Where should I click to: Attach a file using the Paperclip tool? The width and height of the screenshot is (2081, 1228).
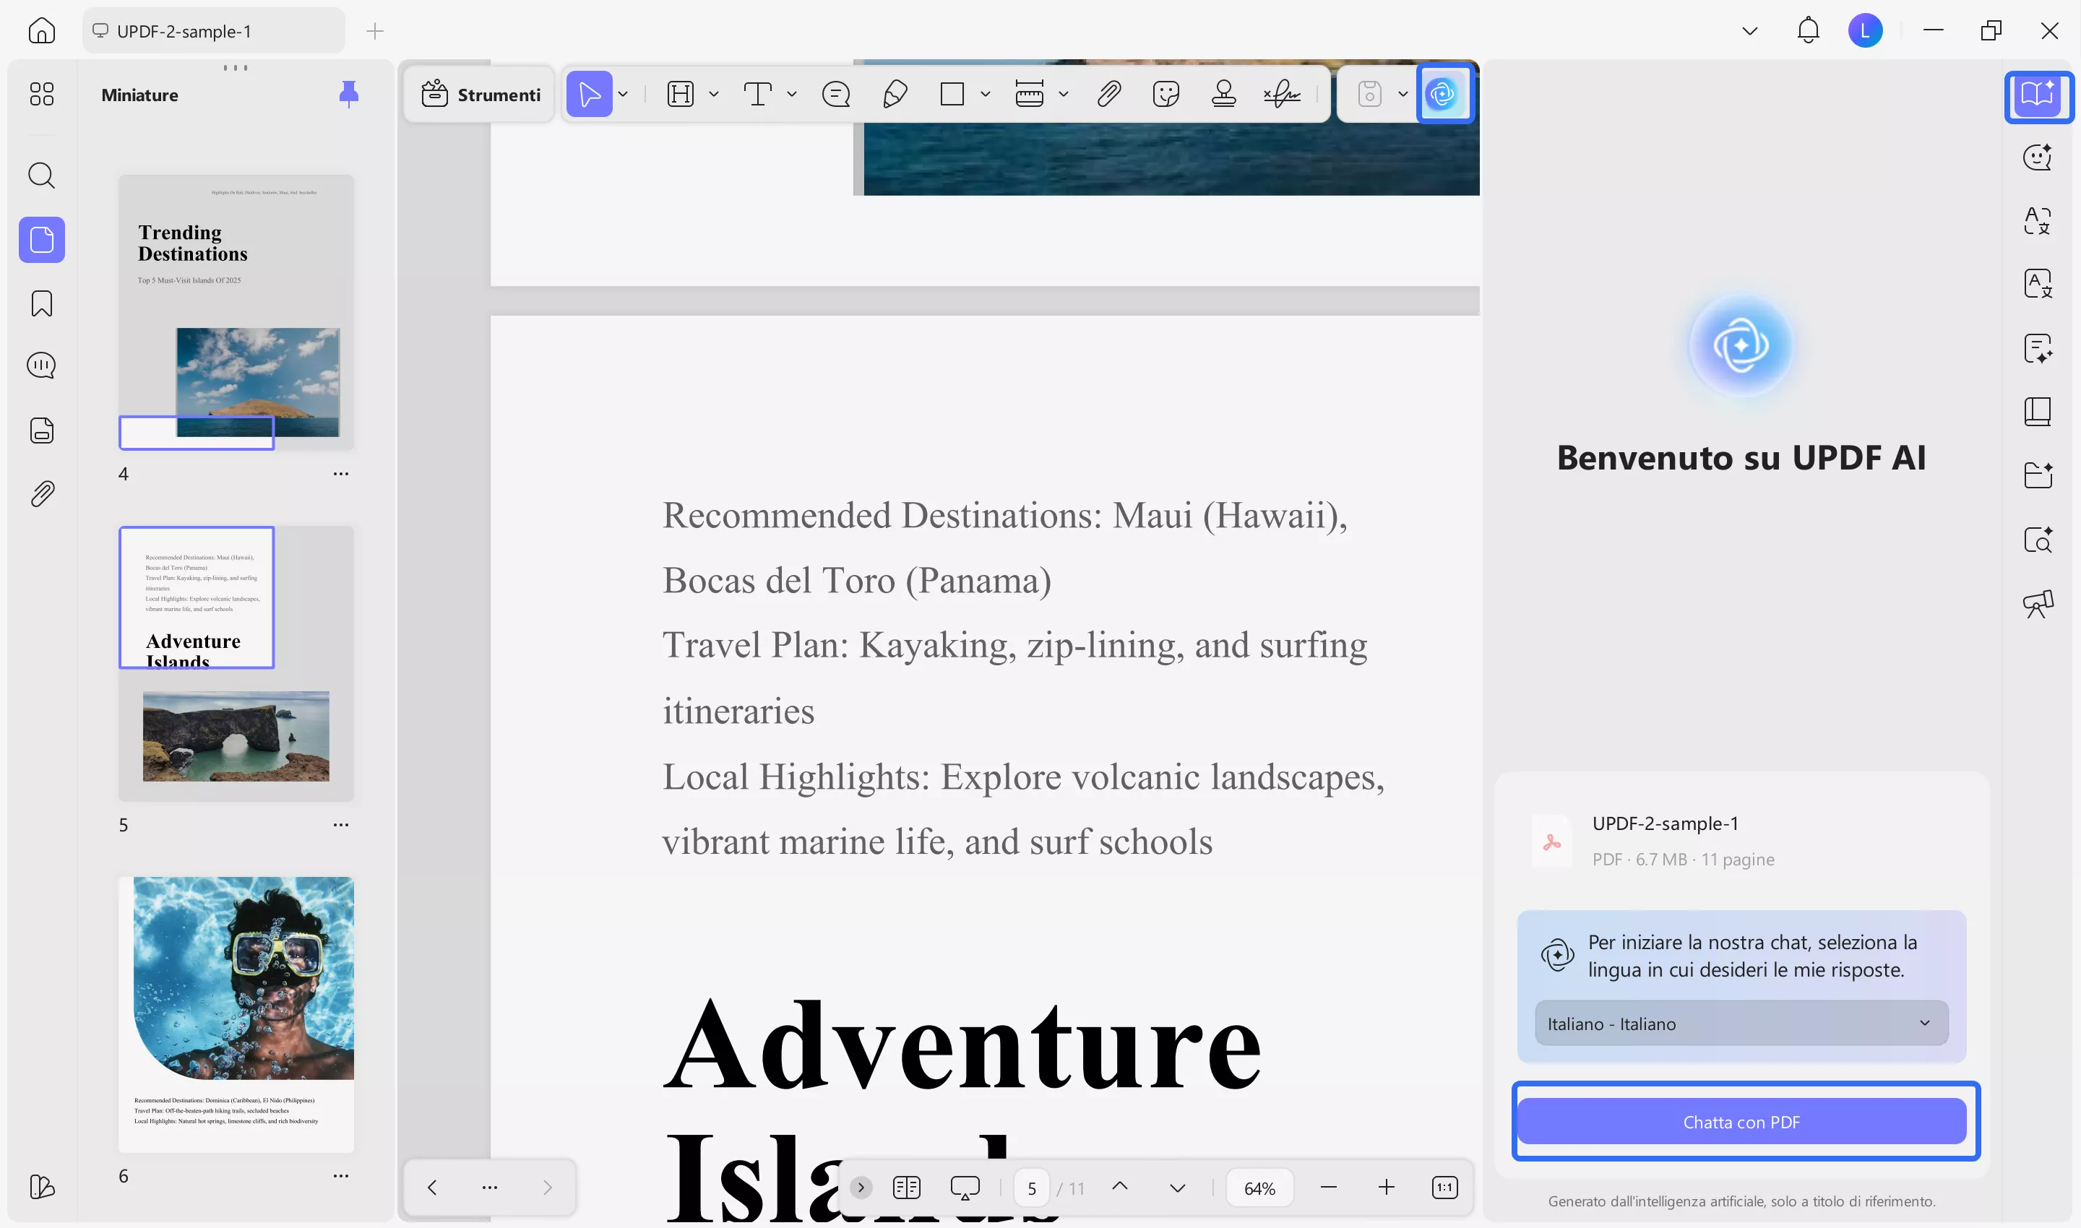1109,93
